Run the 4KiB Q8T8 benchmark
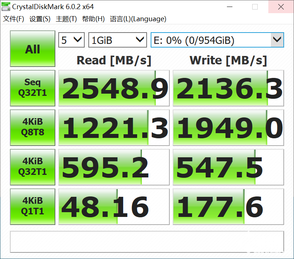This screenshot has height=259, width=294. click(x=33, y=128)
